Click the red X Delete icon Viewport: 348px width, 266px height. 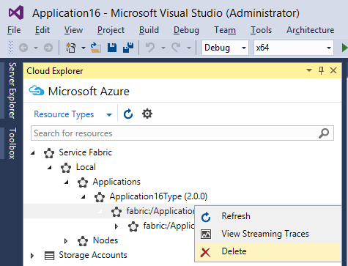(x=205, y=252)
